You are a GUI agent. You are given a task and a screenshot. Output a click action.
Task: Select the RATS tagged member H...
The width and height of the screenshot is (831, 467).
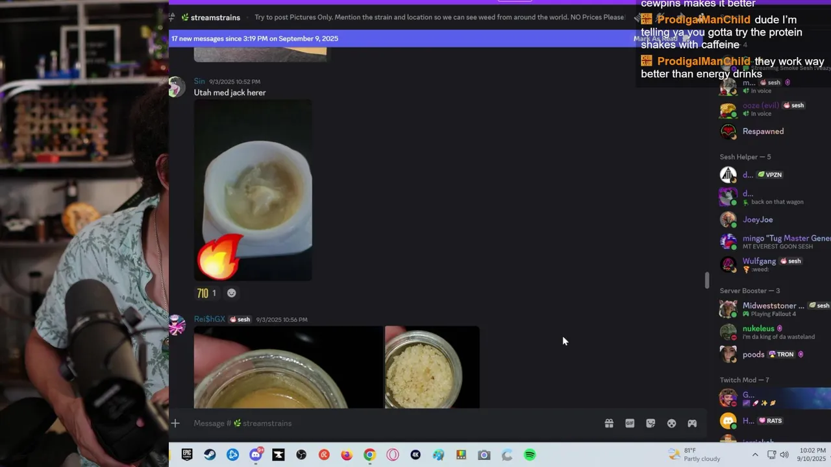point(773,421)
